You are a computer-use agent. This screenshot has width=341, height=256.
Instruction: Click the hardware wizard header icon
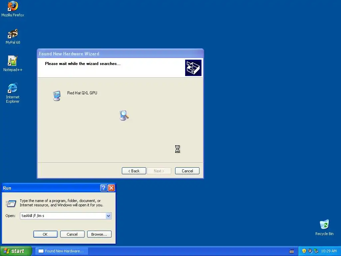click(x=193, y=68)
